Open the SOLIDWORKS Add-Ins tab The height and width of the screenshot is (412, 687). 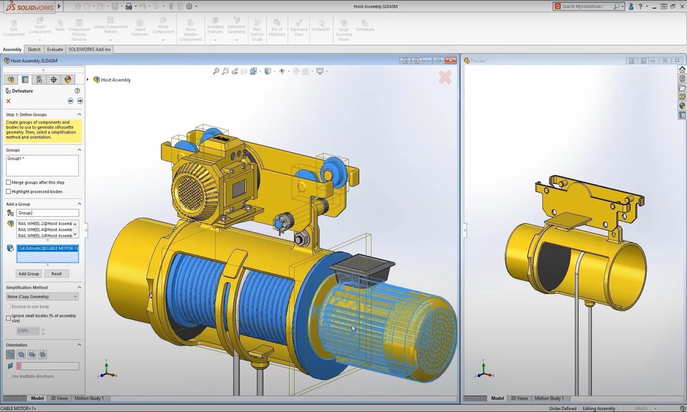89,49
